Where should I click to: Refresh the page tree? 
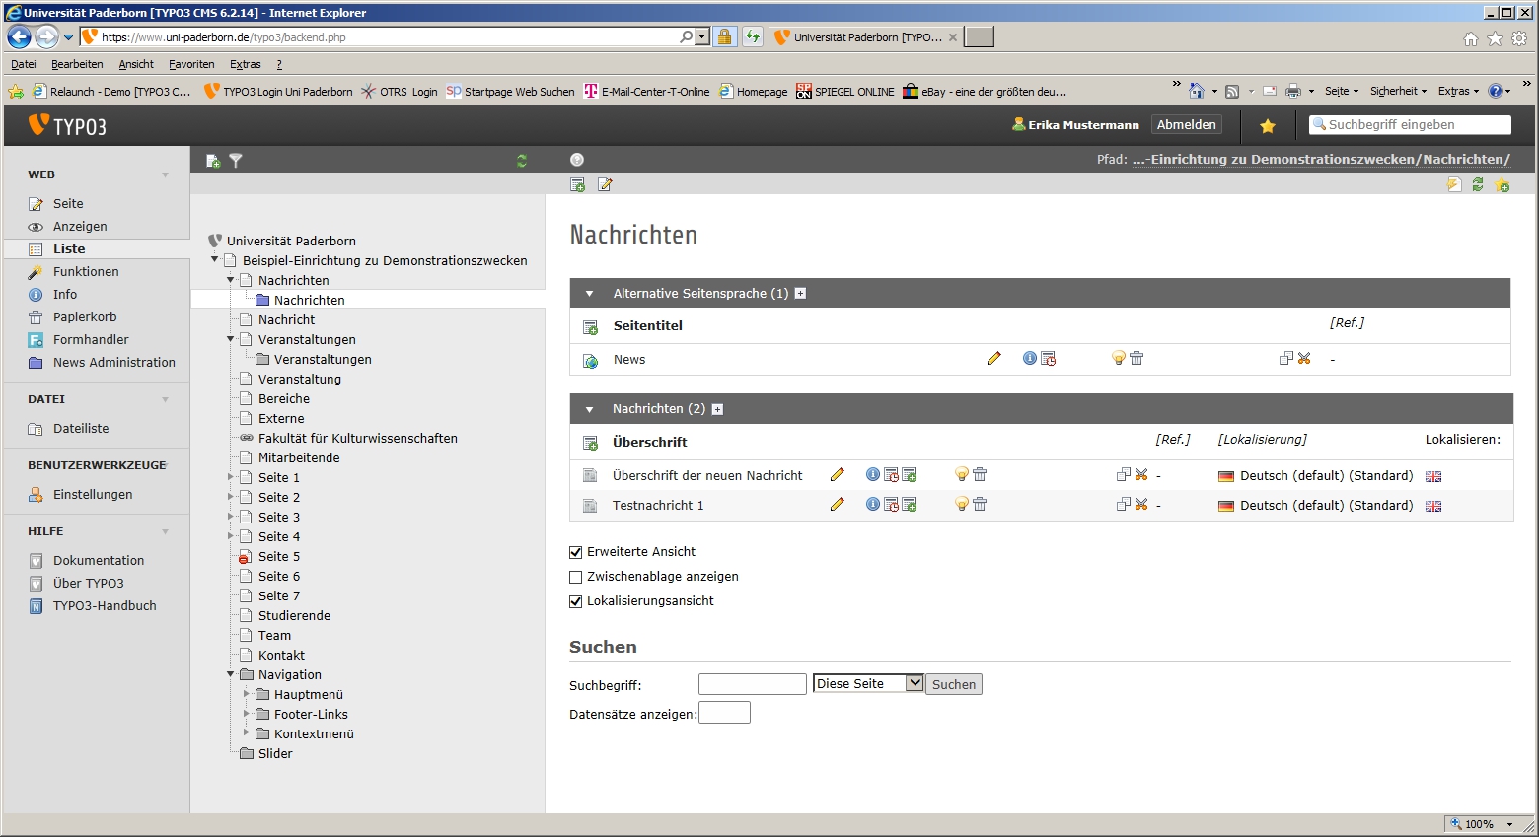522,161
